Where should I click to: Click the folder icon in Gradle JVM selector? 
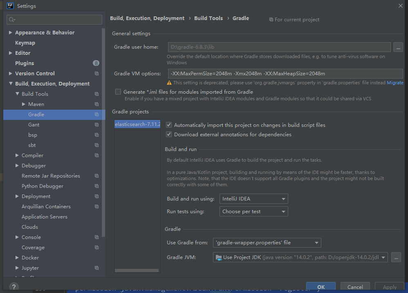point(219,257)
